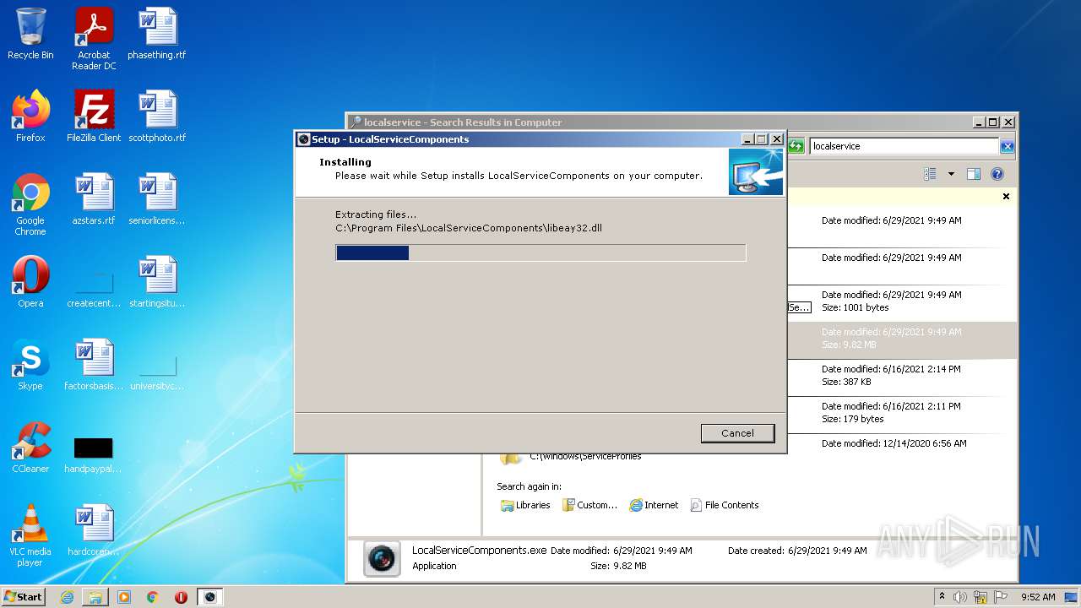Show the taskbar clock 9:52 AM

click(1038, 597)
